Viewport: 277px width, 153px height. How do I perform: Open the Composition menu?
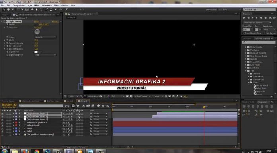coord(19,6)
